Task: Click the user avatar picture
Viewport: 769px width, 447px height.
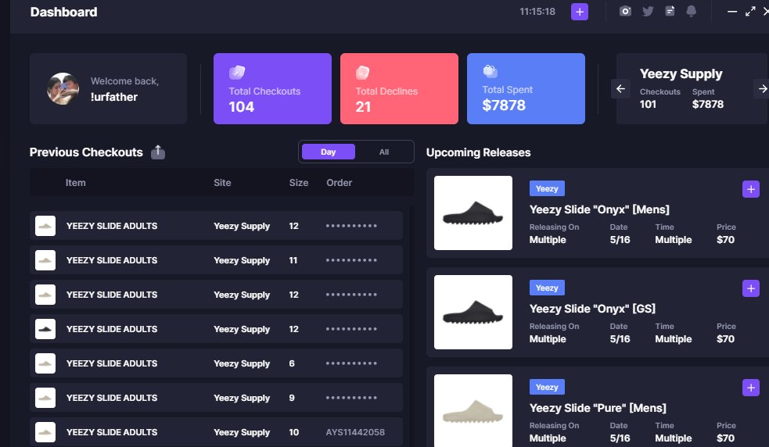Action: click(x=63, y=89)
